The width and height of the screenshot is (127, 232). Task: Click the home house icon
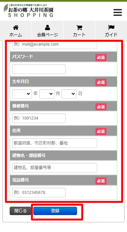16,28
